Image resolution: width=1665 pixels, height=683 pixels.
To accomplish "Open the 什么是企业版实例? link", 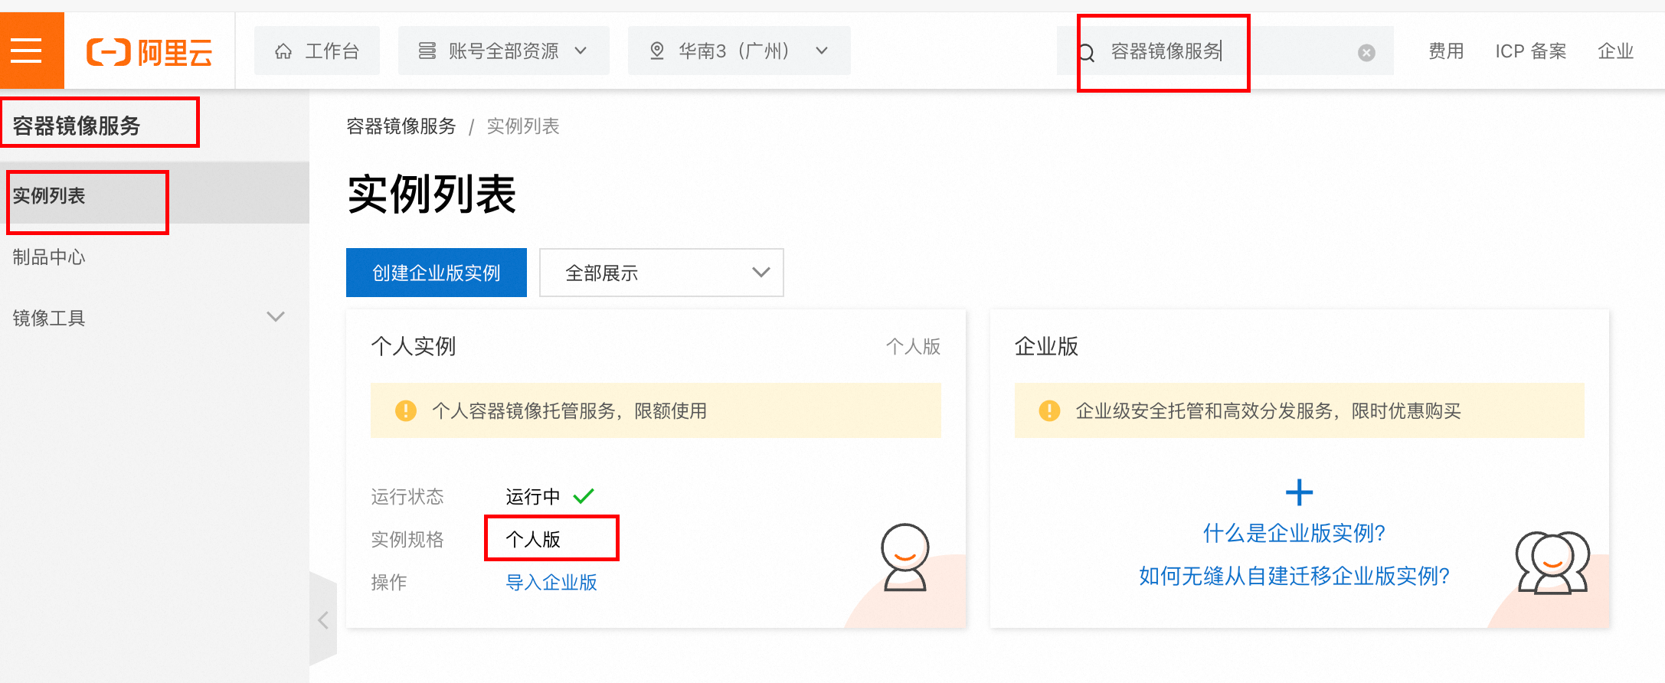I will click(x=1294, y=533).
